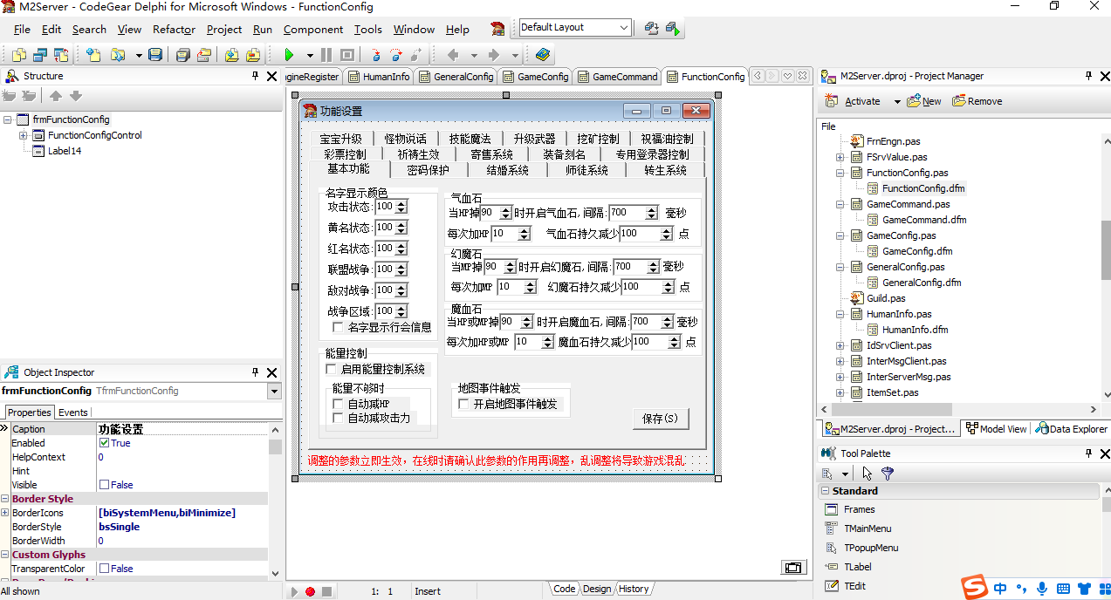1111x600 pixels.
Task: Expand the FunctionConfigControl tree node
Action: pyautogui.click(x=24, y=135)
